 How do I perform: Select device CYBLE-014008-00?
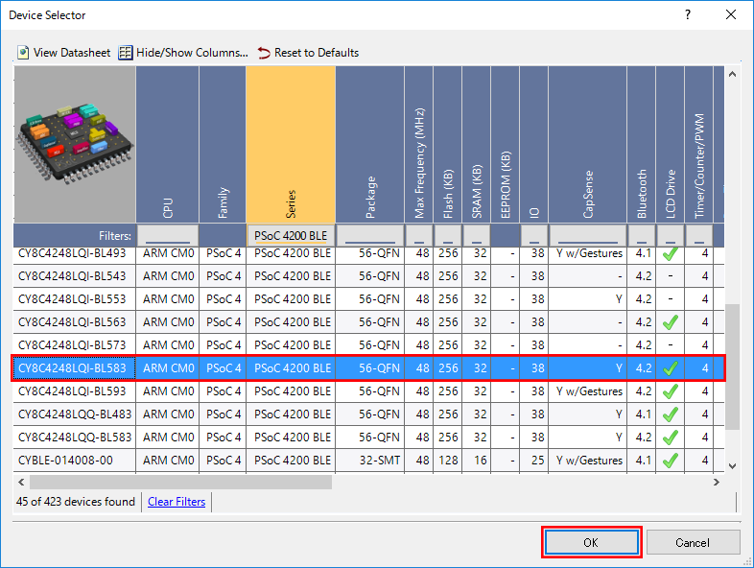pos(368,461)
